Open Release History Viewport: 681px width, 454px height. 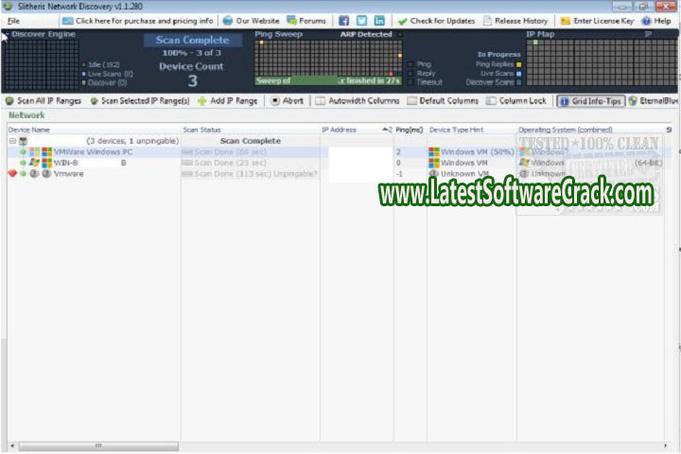(515, 21)
